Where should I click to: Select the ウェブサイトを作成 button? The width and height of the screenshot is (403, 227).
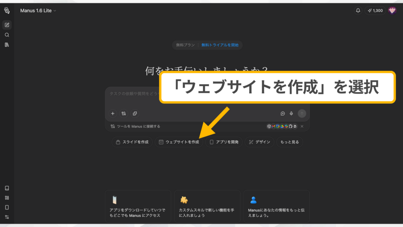pos(179,142)
